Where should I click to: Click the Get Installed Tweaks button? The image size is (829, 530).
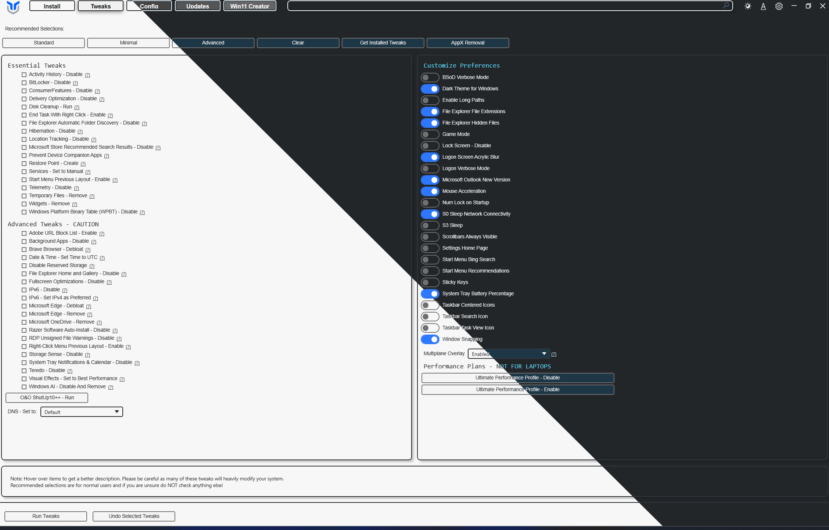[383, 43]
